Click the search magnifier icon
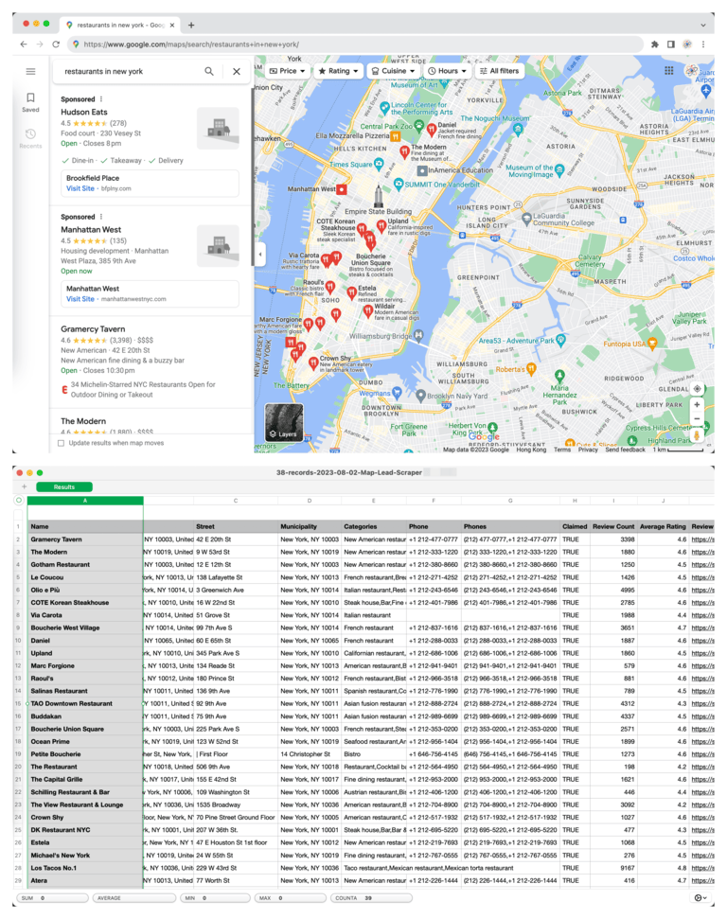Image resolution: width=727 pixels, height=919 pixels. (208, 72)
